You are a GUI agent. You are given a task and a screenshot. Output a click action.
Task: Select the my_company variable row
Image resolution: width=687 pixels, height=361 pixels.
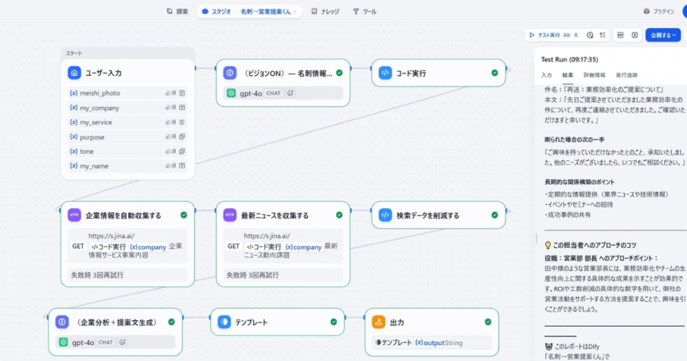127,107
